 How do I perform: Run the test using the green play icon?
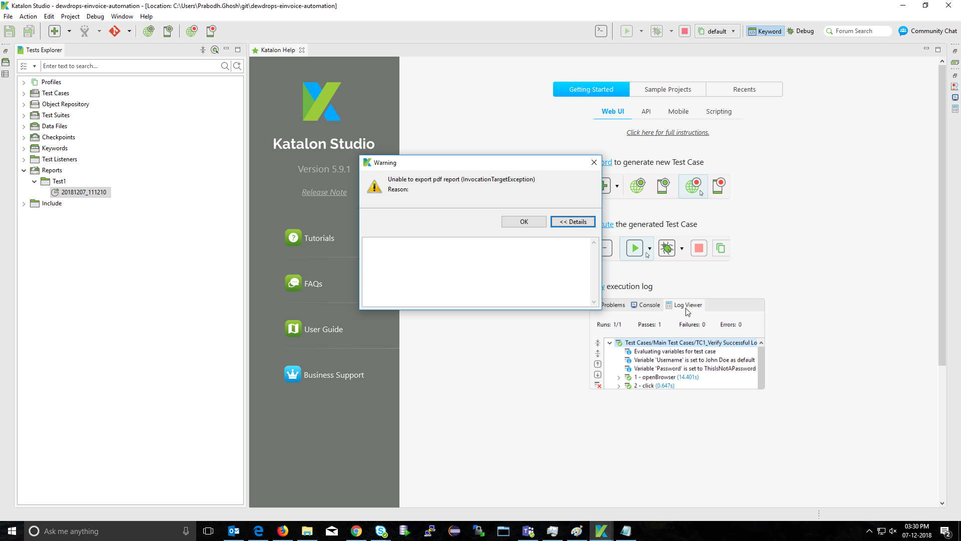click(x=627, y=31)
